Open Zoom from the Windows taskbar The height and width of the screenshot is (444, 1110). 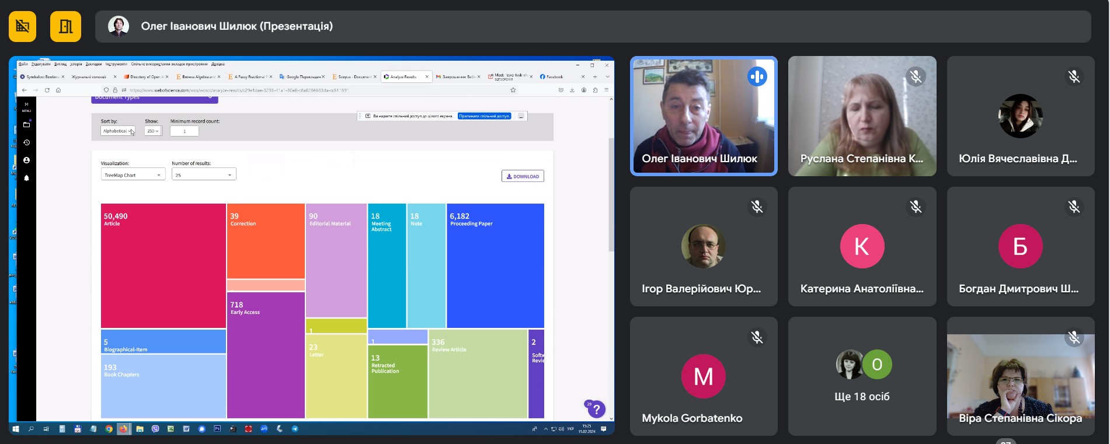click(264, 429)
